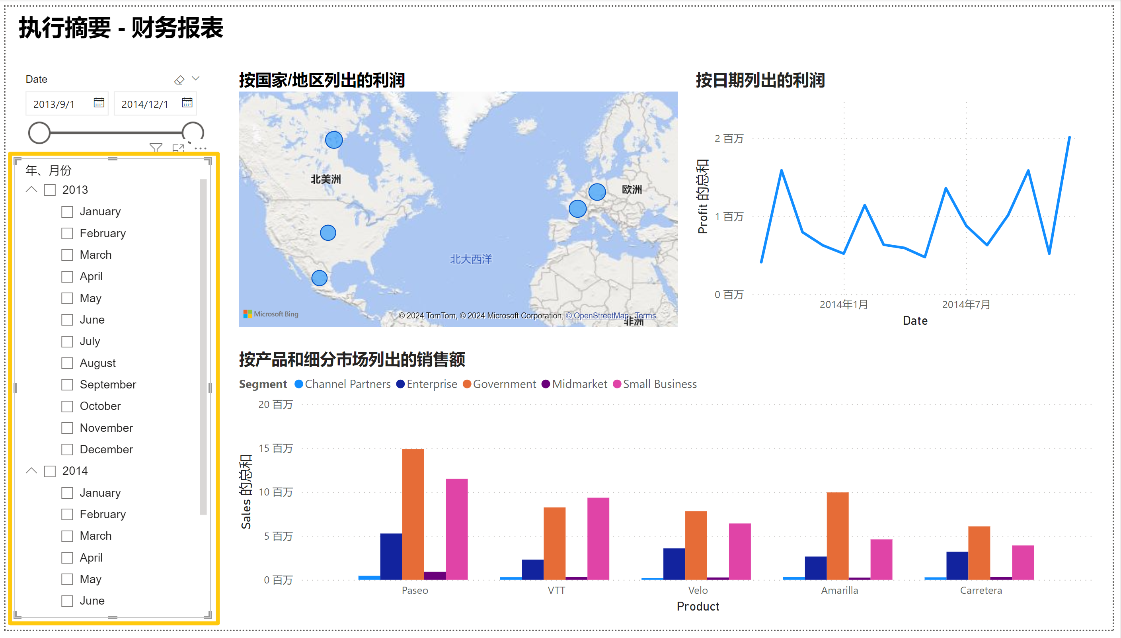This screenshot has height=638, width=1121.
Task: Click the Microsoft Bing logo on the map
Action: (271, 314)
